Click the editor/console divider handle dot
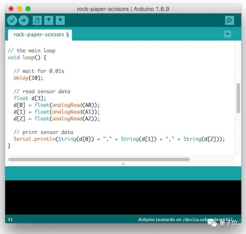Viewport: 246px width, 234px height. [123, 164]
